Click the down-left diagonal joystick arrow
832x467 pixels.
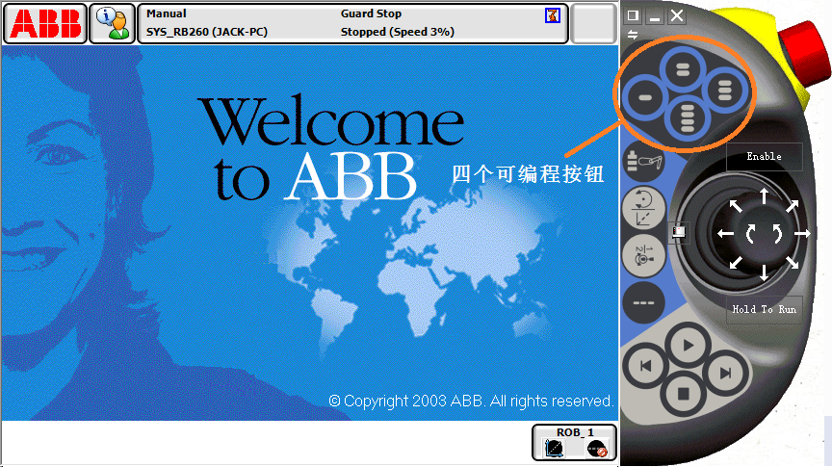[x=736, y=262]
